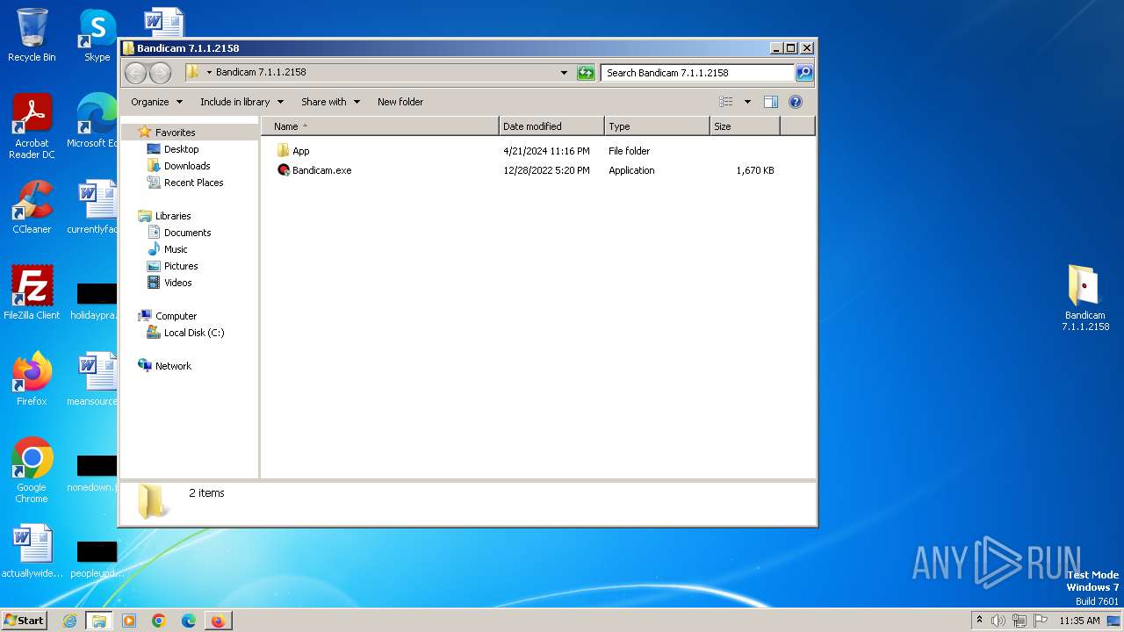Select Computer in navigation pane
The width and height of the screenshot is (1124, 632).
tap(176, 316)
